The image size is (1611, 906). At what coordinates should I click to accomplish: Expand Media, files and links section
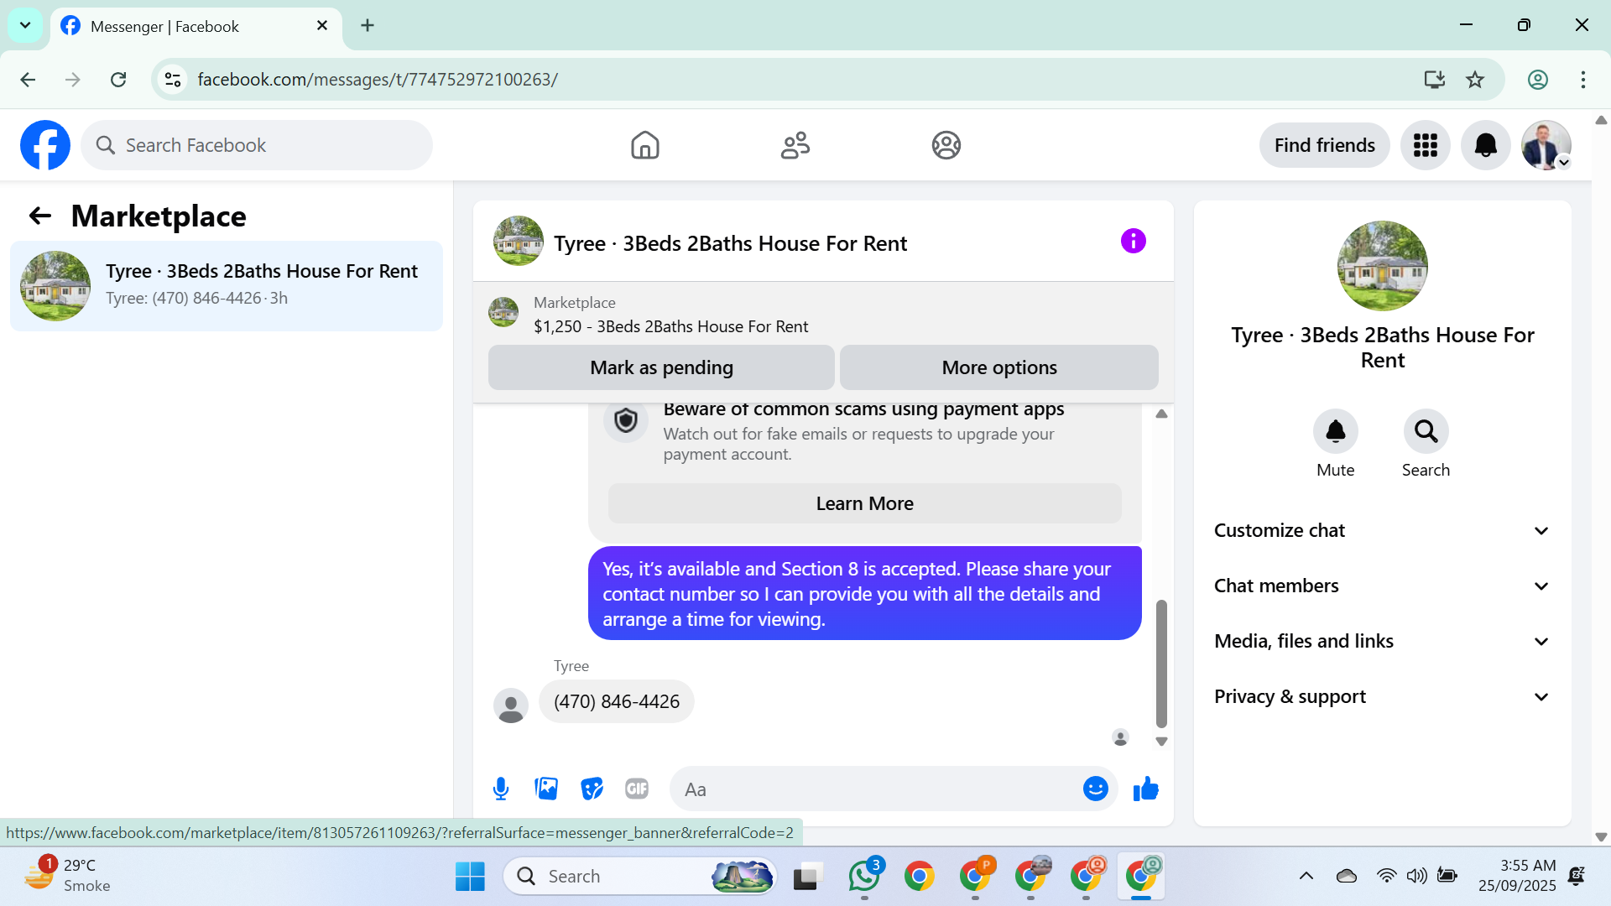click(x=1382, y=642)
